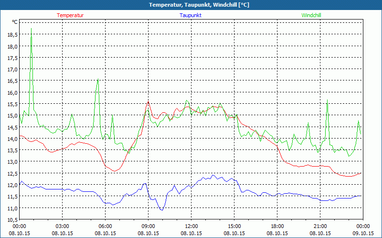
Task: Click the green Windchill spike after 21:00
Action: point(327,100)
